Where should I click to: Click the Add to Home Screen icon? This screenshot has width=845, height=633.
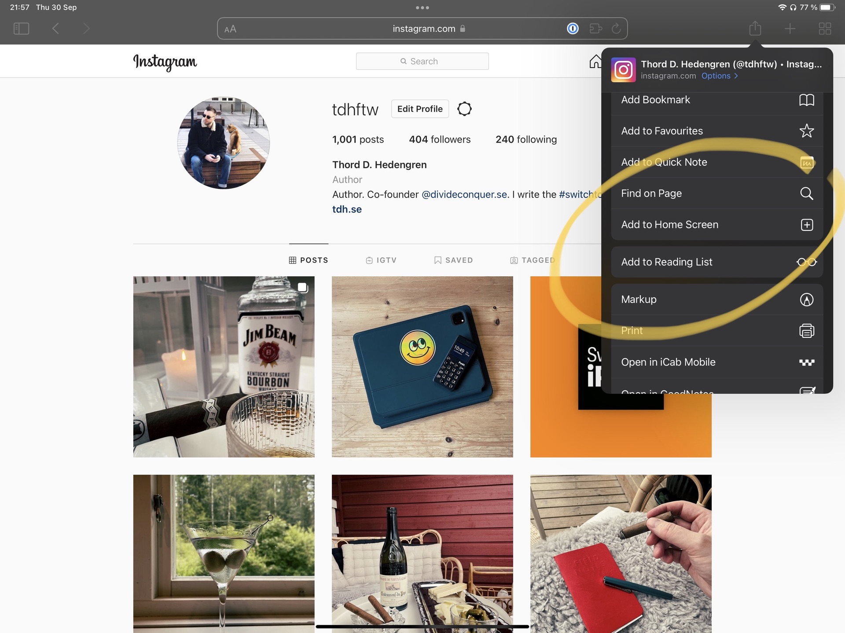tap(807, 224)
